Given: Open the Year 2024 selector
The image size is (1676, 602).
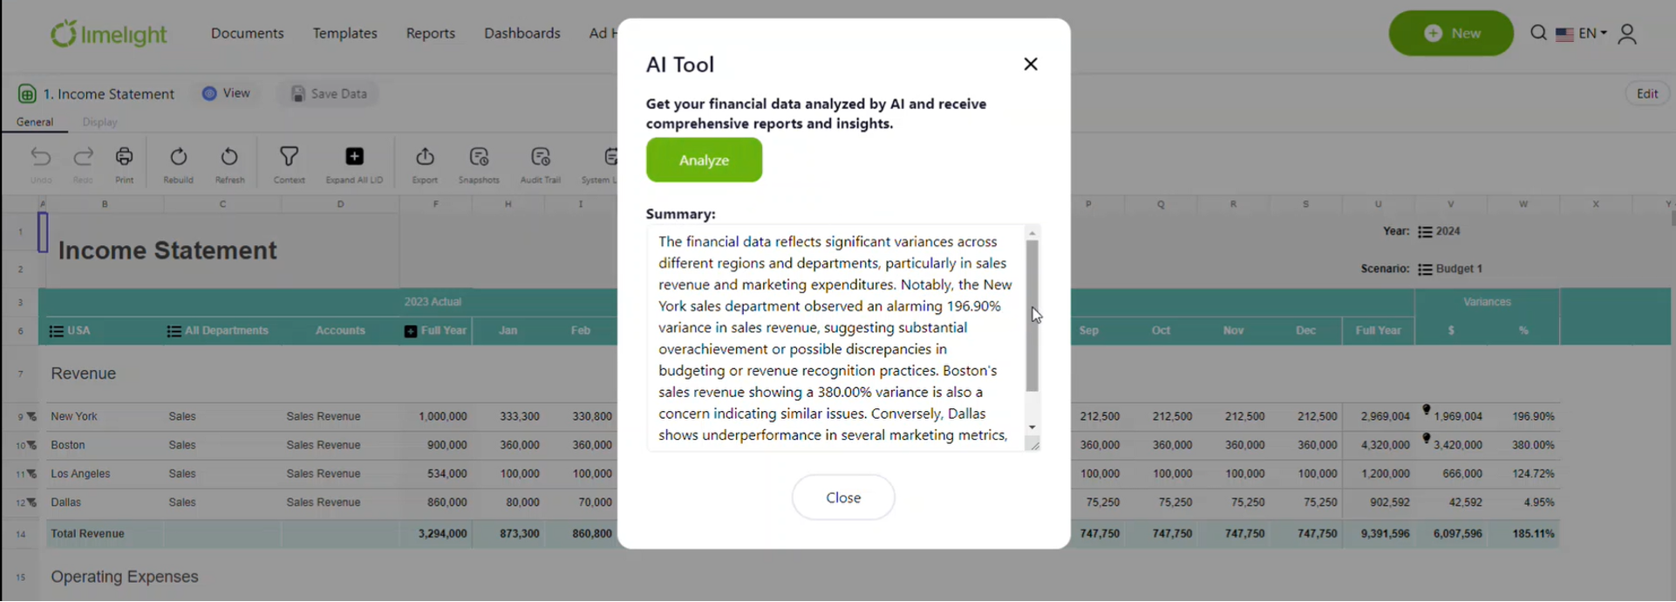Looking at the screenshot, I should coord(1439,231).
